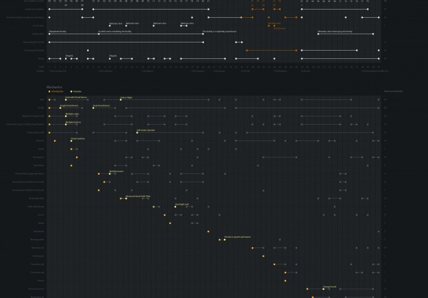The height and width of the screenshot is (298, 428).
Task: Click chapter label '8 The Itch'
Action: (305, 71)
